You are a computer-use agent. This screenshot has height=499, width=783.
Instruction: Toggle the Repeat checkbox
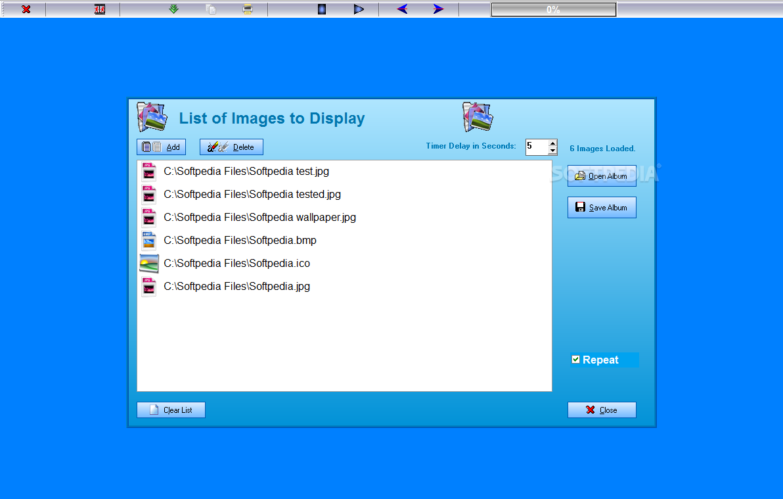(576, 360)
